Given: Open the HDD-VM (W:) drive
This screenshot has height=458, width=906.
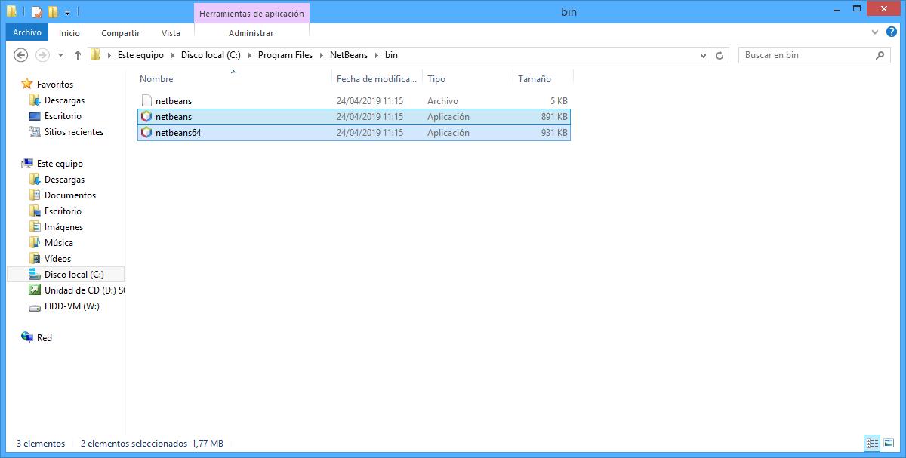Looking at the screenshot, I should (x=72, y=306).
